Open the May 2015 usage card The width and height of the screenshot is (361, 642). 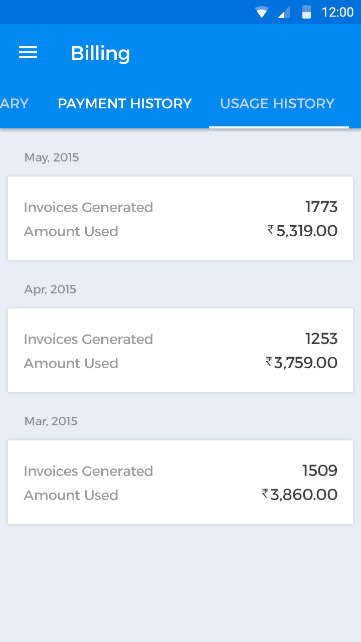coord(180,218)
